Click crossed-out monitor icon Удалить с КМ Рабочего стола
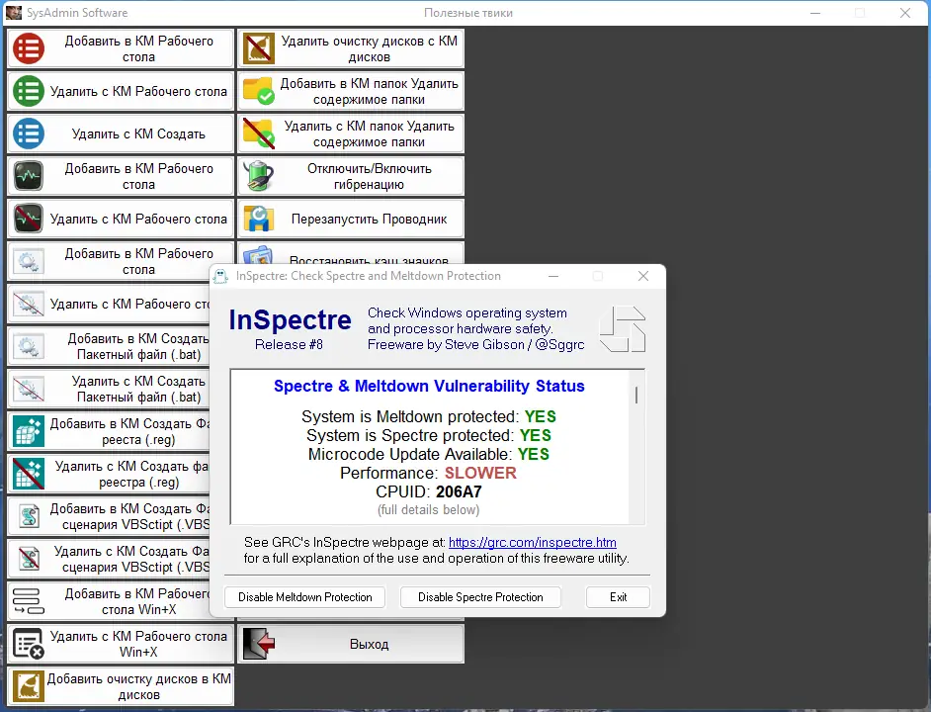 (x=29, y=219)
